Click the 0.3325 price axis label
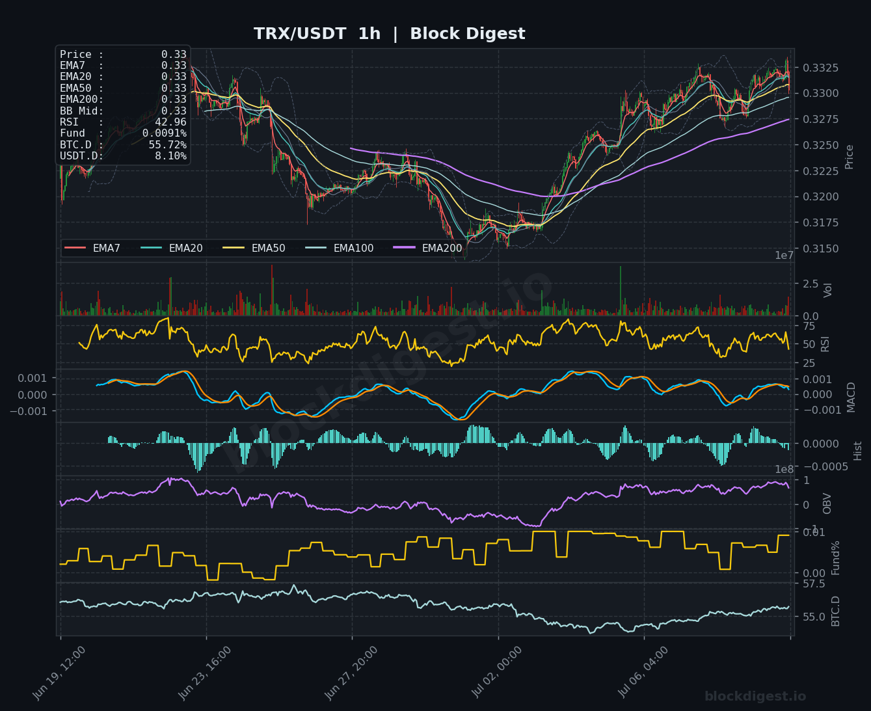 point(820,68)
